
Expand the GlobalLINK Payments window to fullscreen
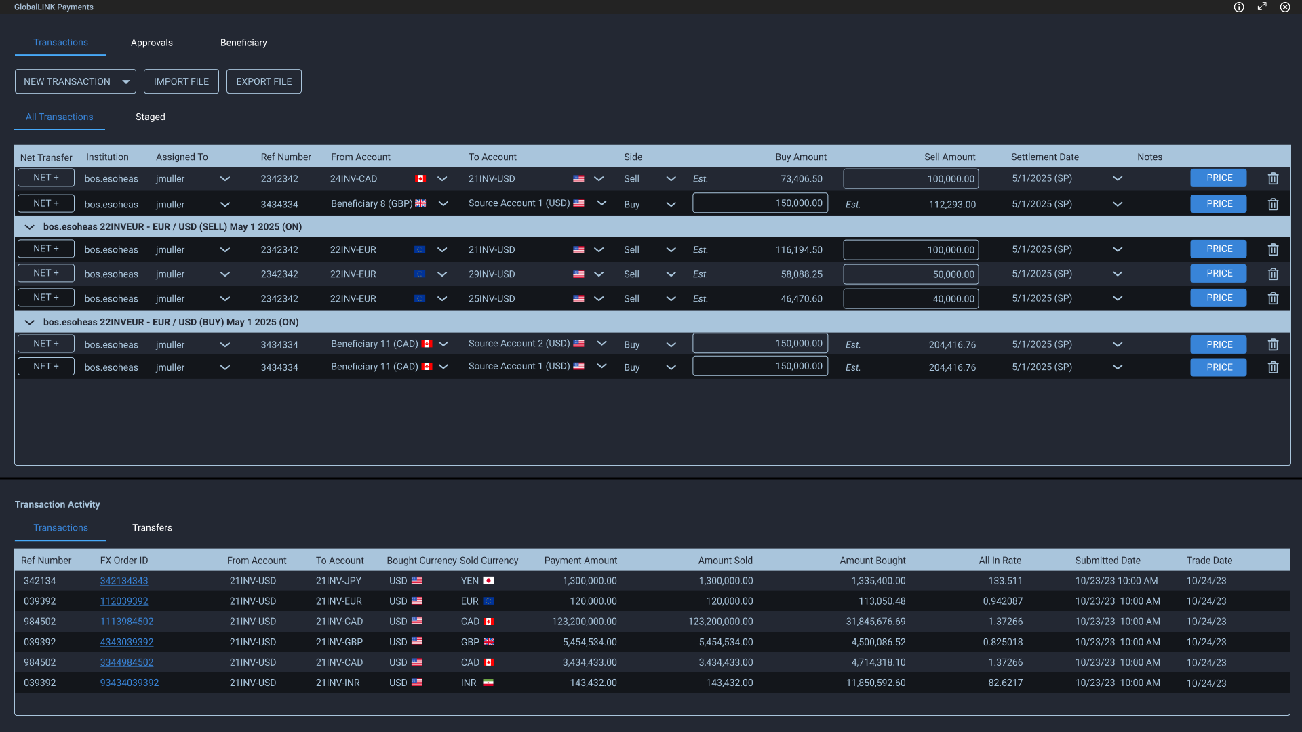pos(1262,7)
